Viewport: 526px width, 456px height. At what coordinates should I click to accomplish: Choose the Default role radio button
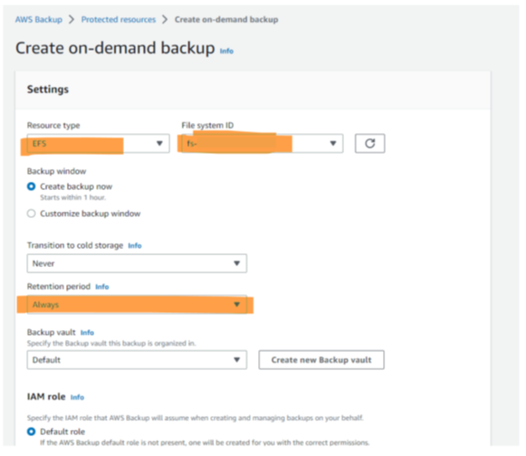pos(31,432)
